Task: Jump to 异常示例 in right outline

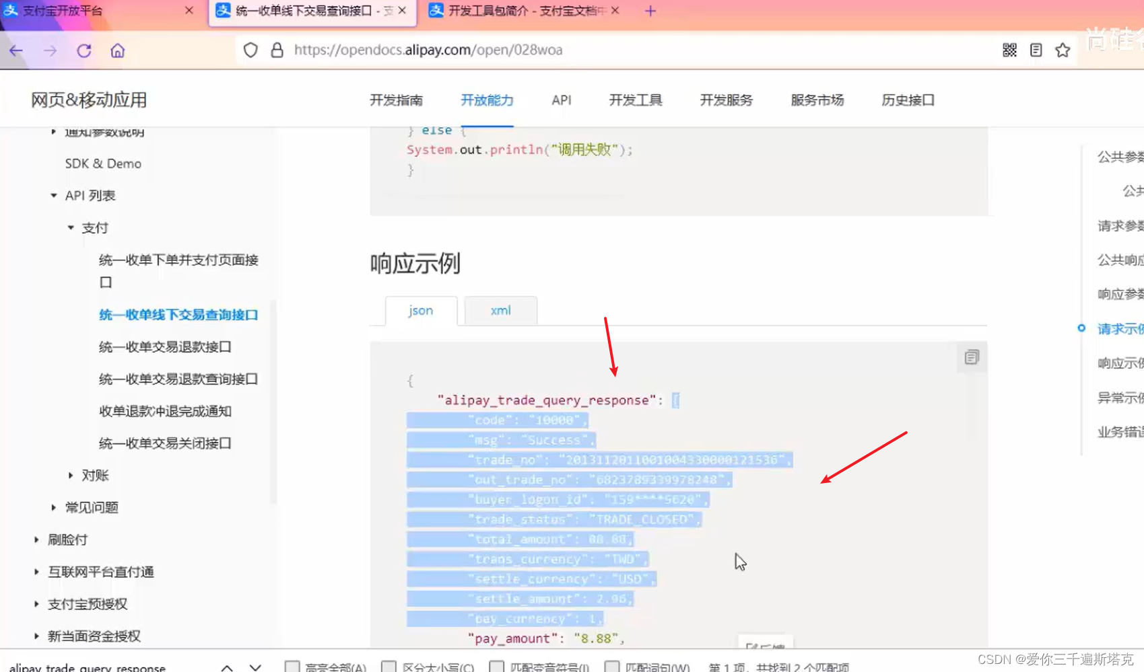Action: click(x=1120, y=398)
